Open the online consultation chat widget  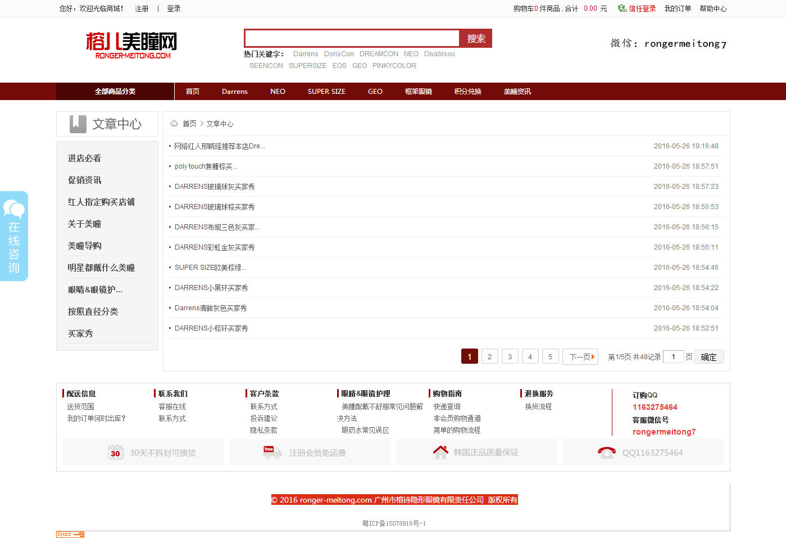pos(14,236)
